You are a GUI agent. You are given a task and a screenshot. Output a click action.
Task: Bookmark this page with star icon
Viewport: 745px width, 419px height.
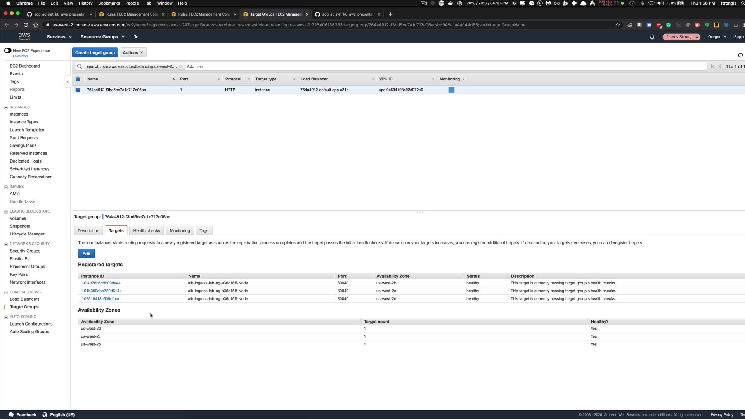coord(618,25)
